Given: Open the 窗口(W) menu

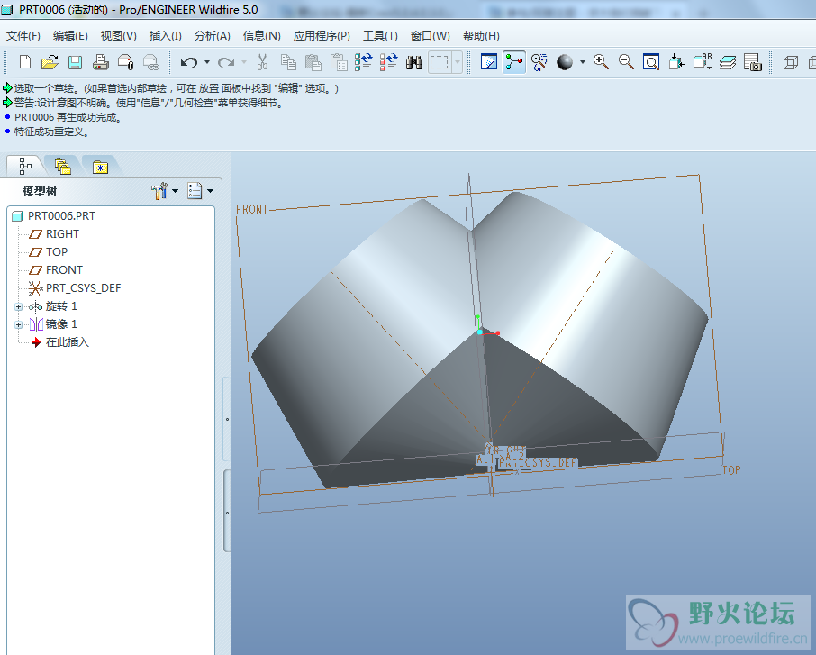Looking at the screenshot, I should tap(430, 36).
